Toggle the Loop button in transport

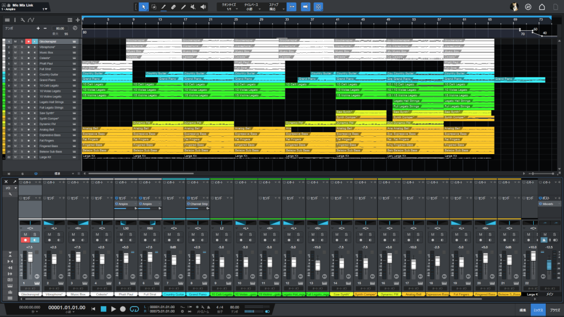[133, 309]
